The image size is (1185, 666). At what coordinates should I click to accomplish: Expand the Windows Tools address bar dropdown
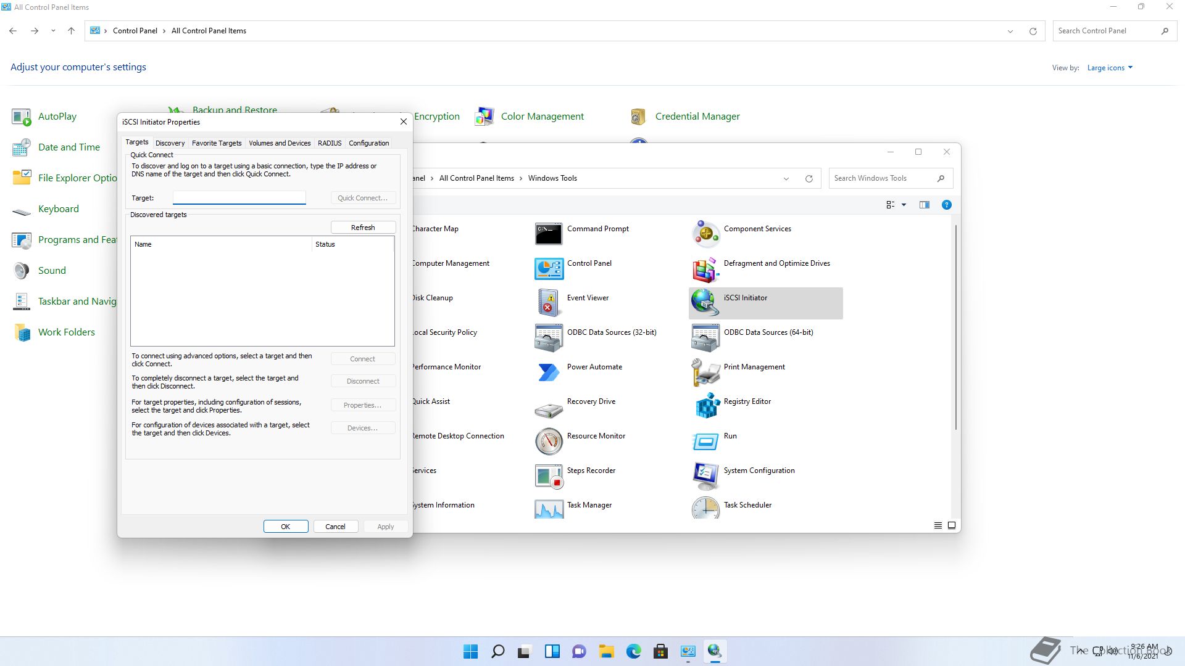(x=786, y=179)
